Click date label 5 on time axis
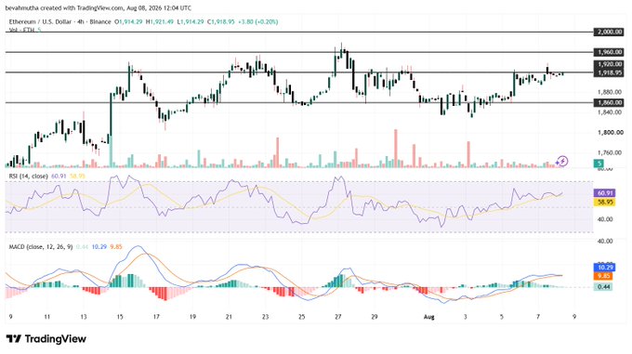The height and width of the screenshot is (354, 632). [x=501, y=317]
